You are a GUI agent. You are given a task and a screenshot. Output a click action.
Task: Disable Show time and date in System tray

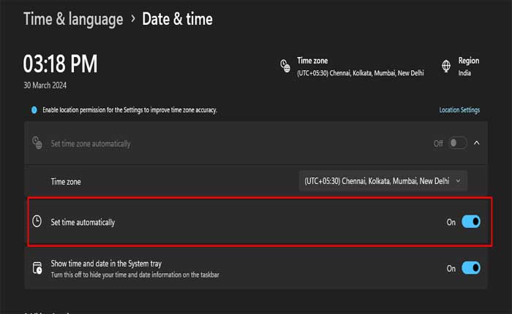[471, 268]
